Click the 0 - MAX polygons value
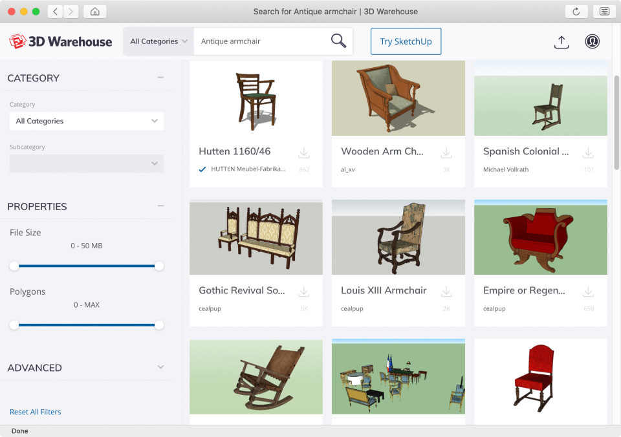Screen dimensions: 621x437 (86, 304)
